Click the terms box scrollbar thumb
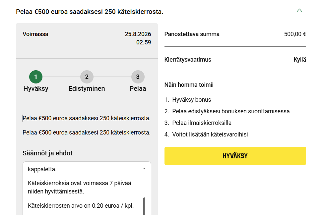Viewport: 327px width, 215px height. [x=144, y=206]
